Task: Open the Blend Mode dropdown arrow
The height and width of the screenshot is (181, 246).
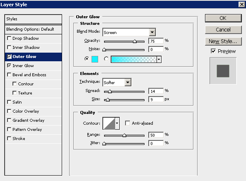Action: click(152, 32)
